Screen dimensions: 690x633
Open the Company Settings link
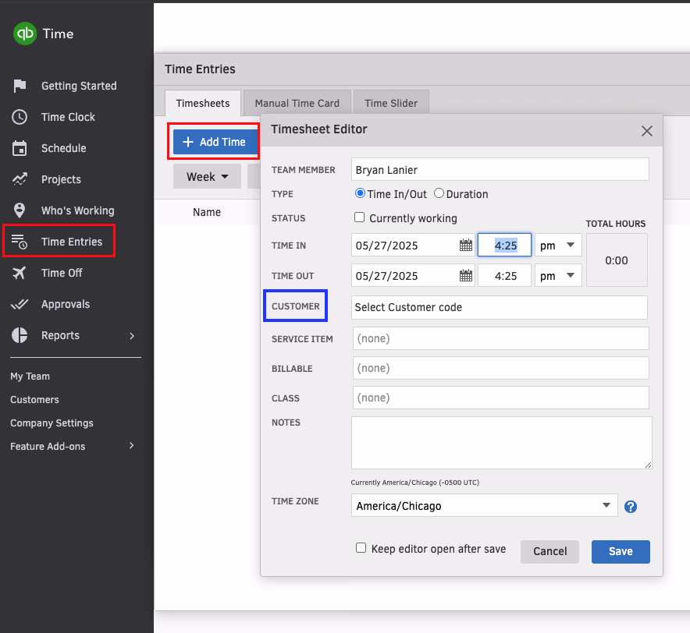pos(52,423)
